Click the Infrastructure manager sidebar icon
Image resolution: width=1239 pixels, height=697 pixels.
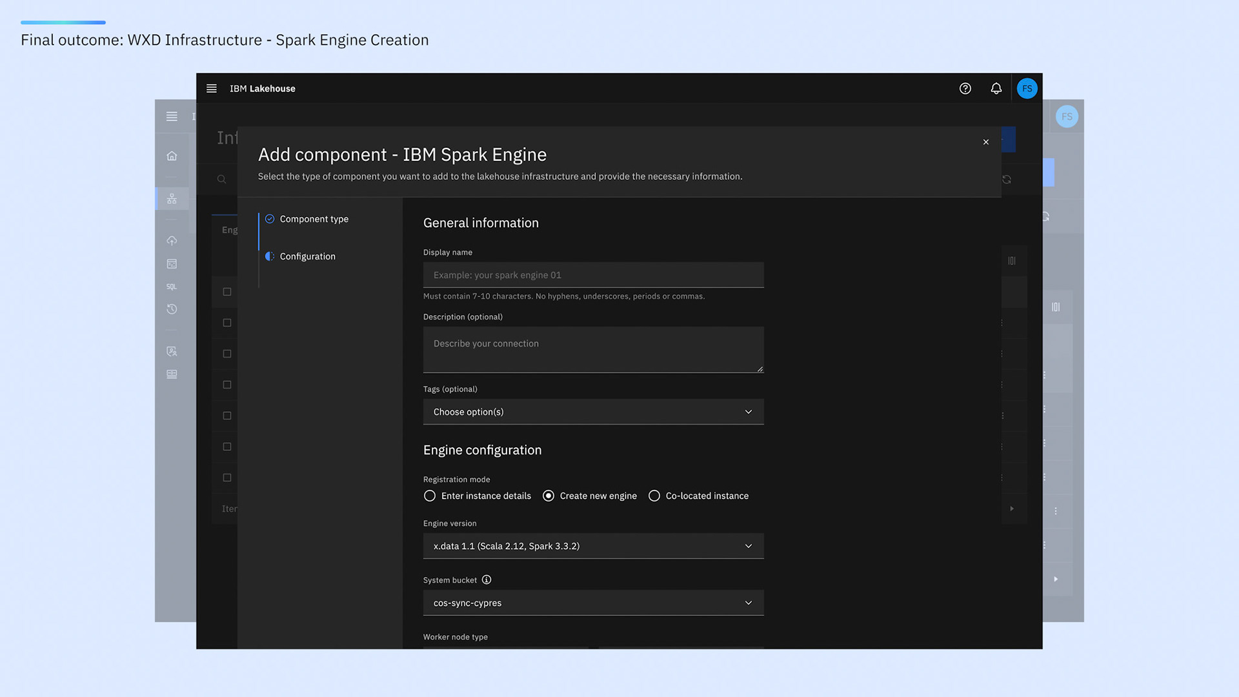click(x=172, y=198)
